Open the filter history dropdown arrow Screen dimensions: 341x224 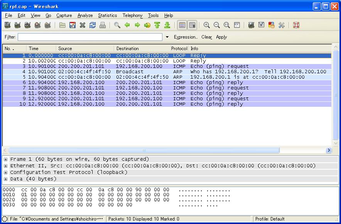[167, 37]
